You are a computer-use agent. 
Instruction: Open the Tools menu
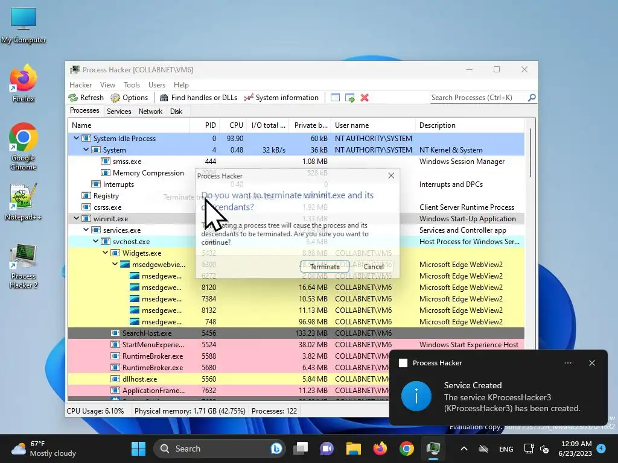pos(132,84)
